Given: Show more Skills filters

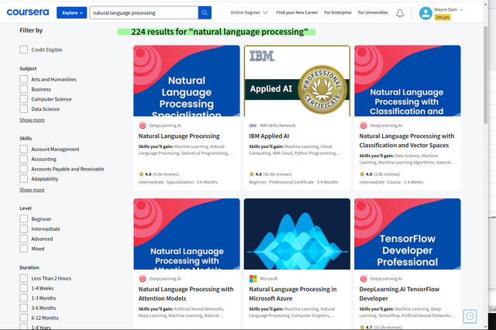Looking at the screenshot, I should coord(32,190).
